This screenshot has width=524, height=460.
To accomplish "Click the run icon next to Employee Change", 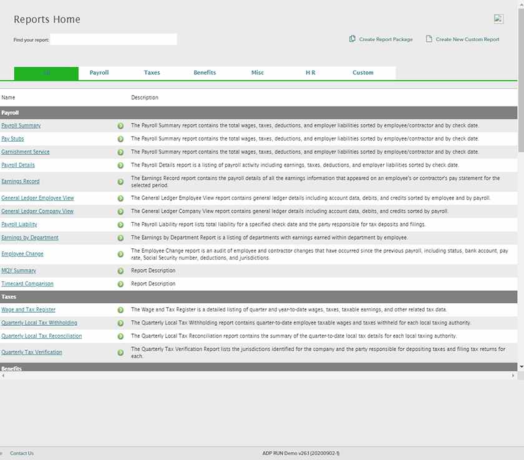I will pyautogui.click(x=120, y=253).
